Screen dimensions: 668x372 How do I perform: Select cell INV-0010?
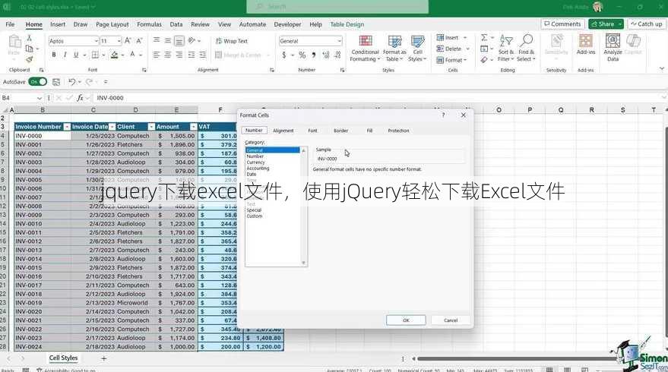(x=43, y=223)
